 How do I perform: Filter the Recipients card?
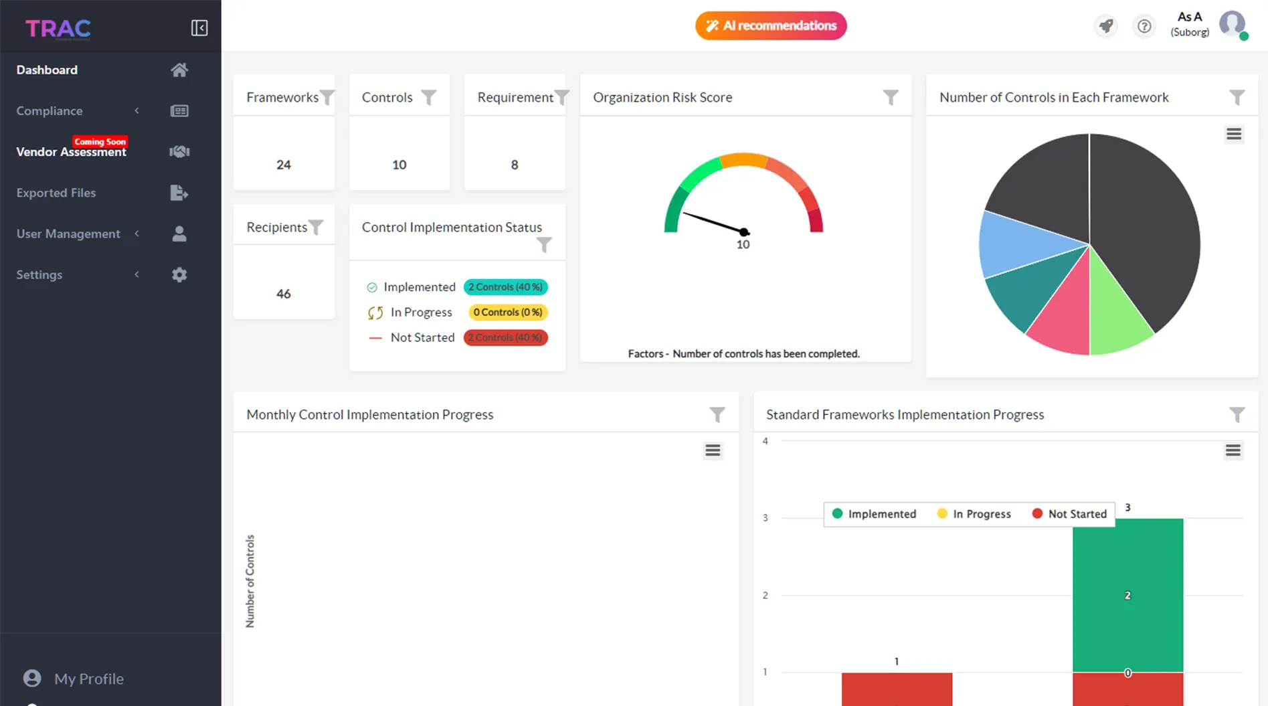316,228
